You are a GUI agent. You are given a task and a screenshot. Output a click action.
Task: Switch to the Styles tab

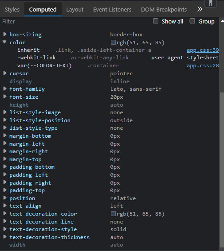(12, 10)
